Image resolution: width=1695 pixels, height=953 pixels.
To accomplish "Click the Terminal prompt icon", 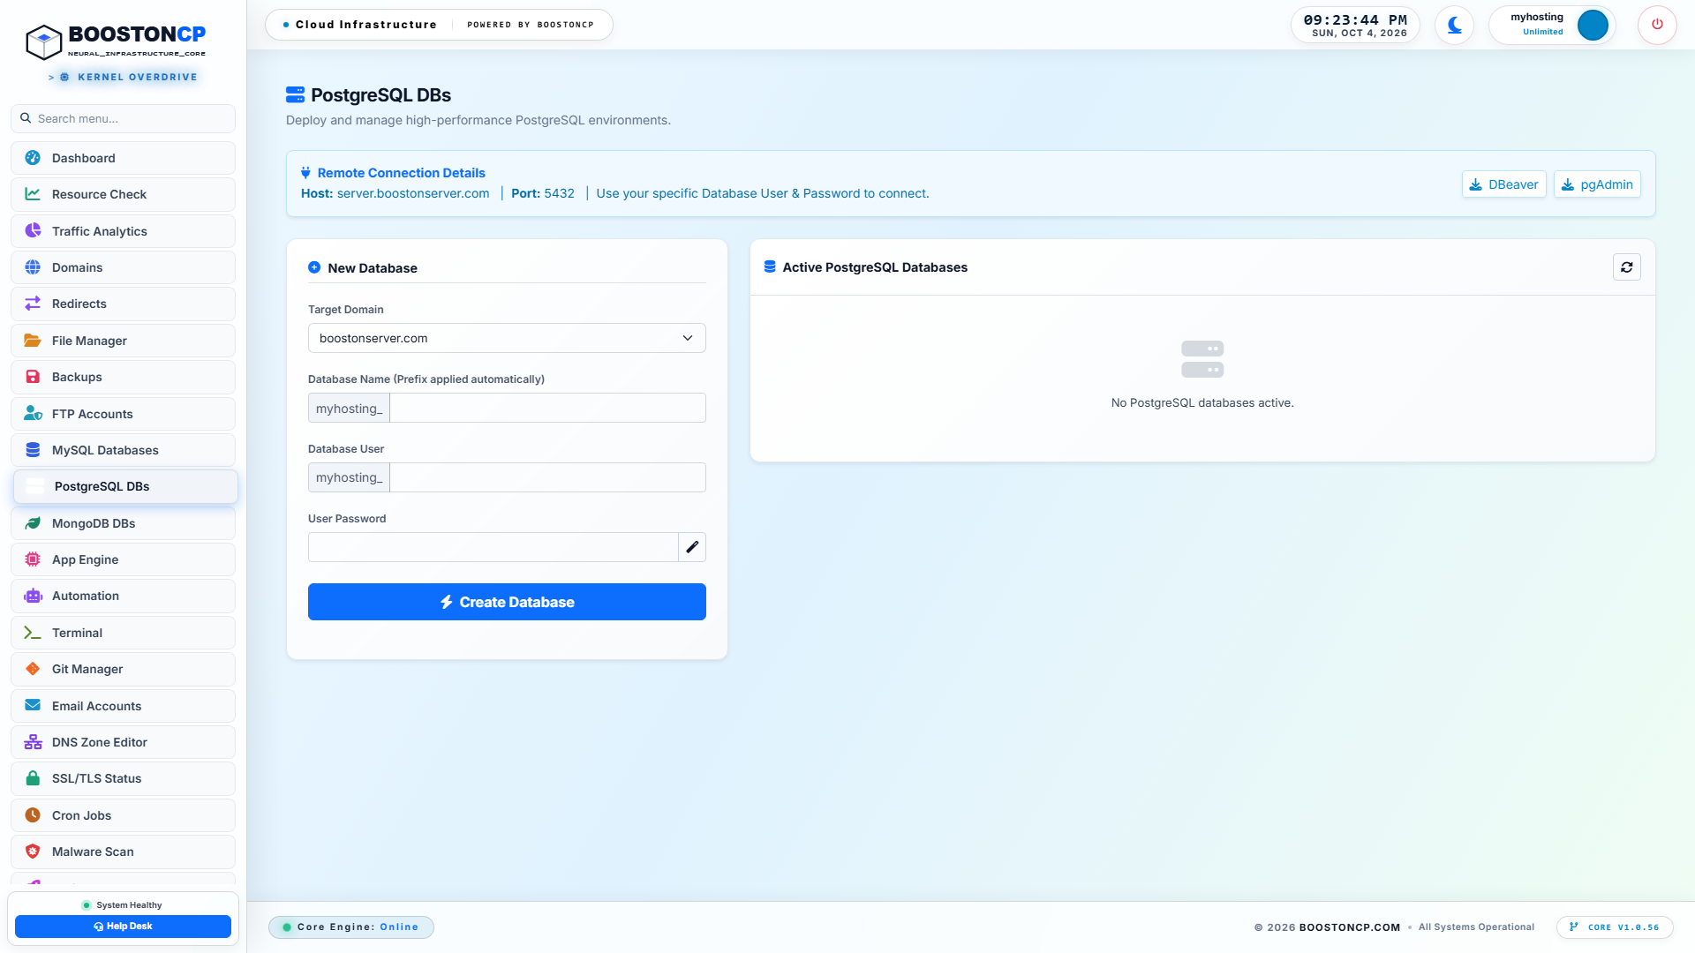I will pos(33,633).
